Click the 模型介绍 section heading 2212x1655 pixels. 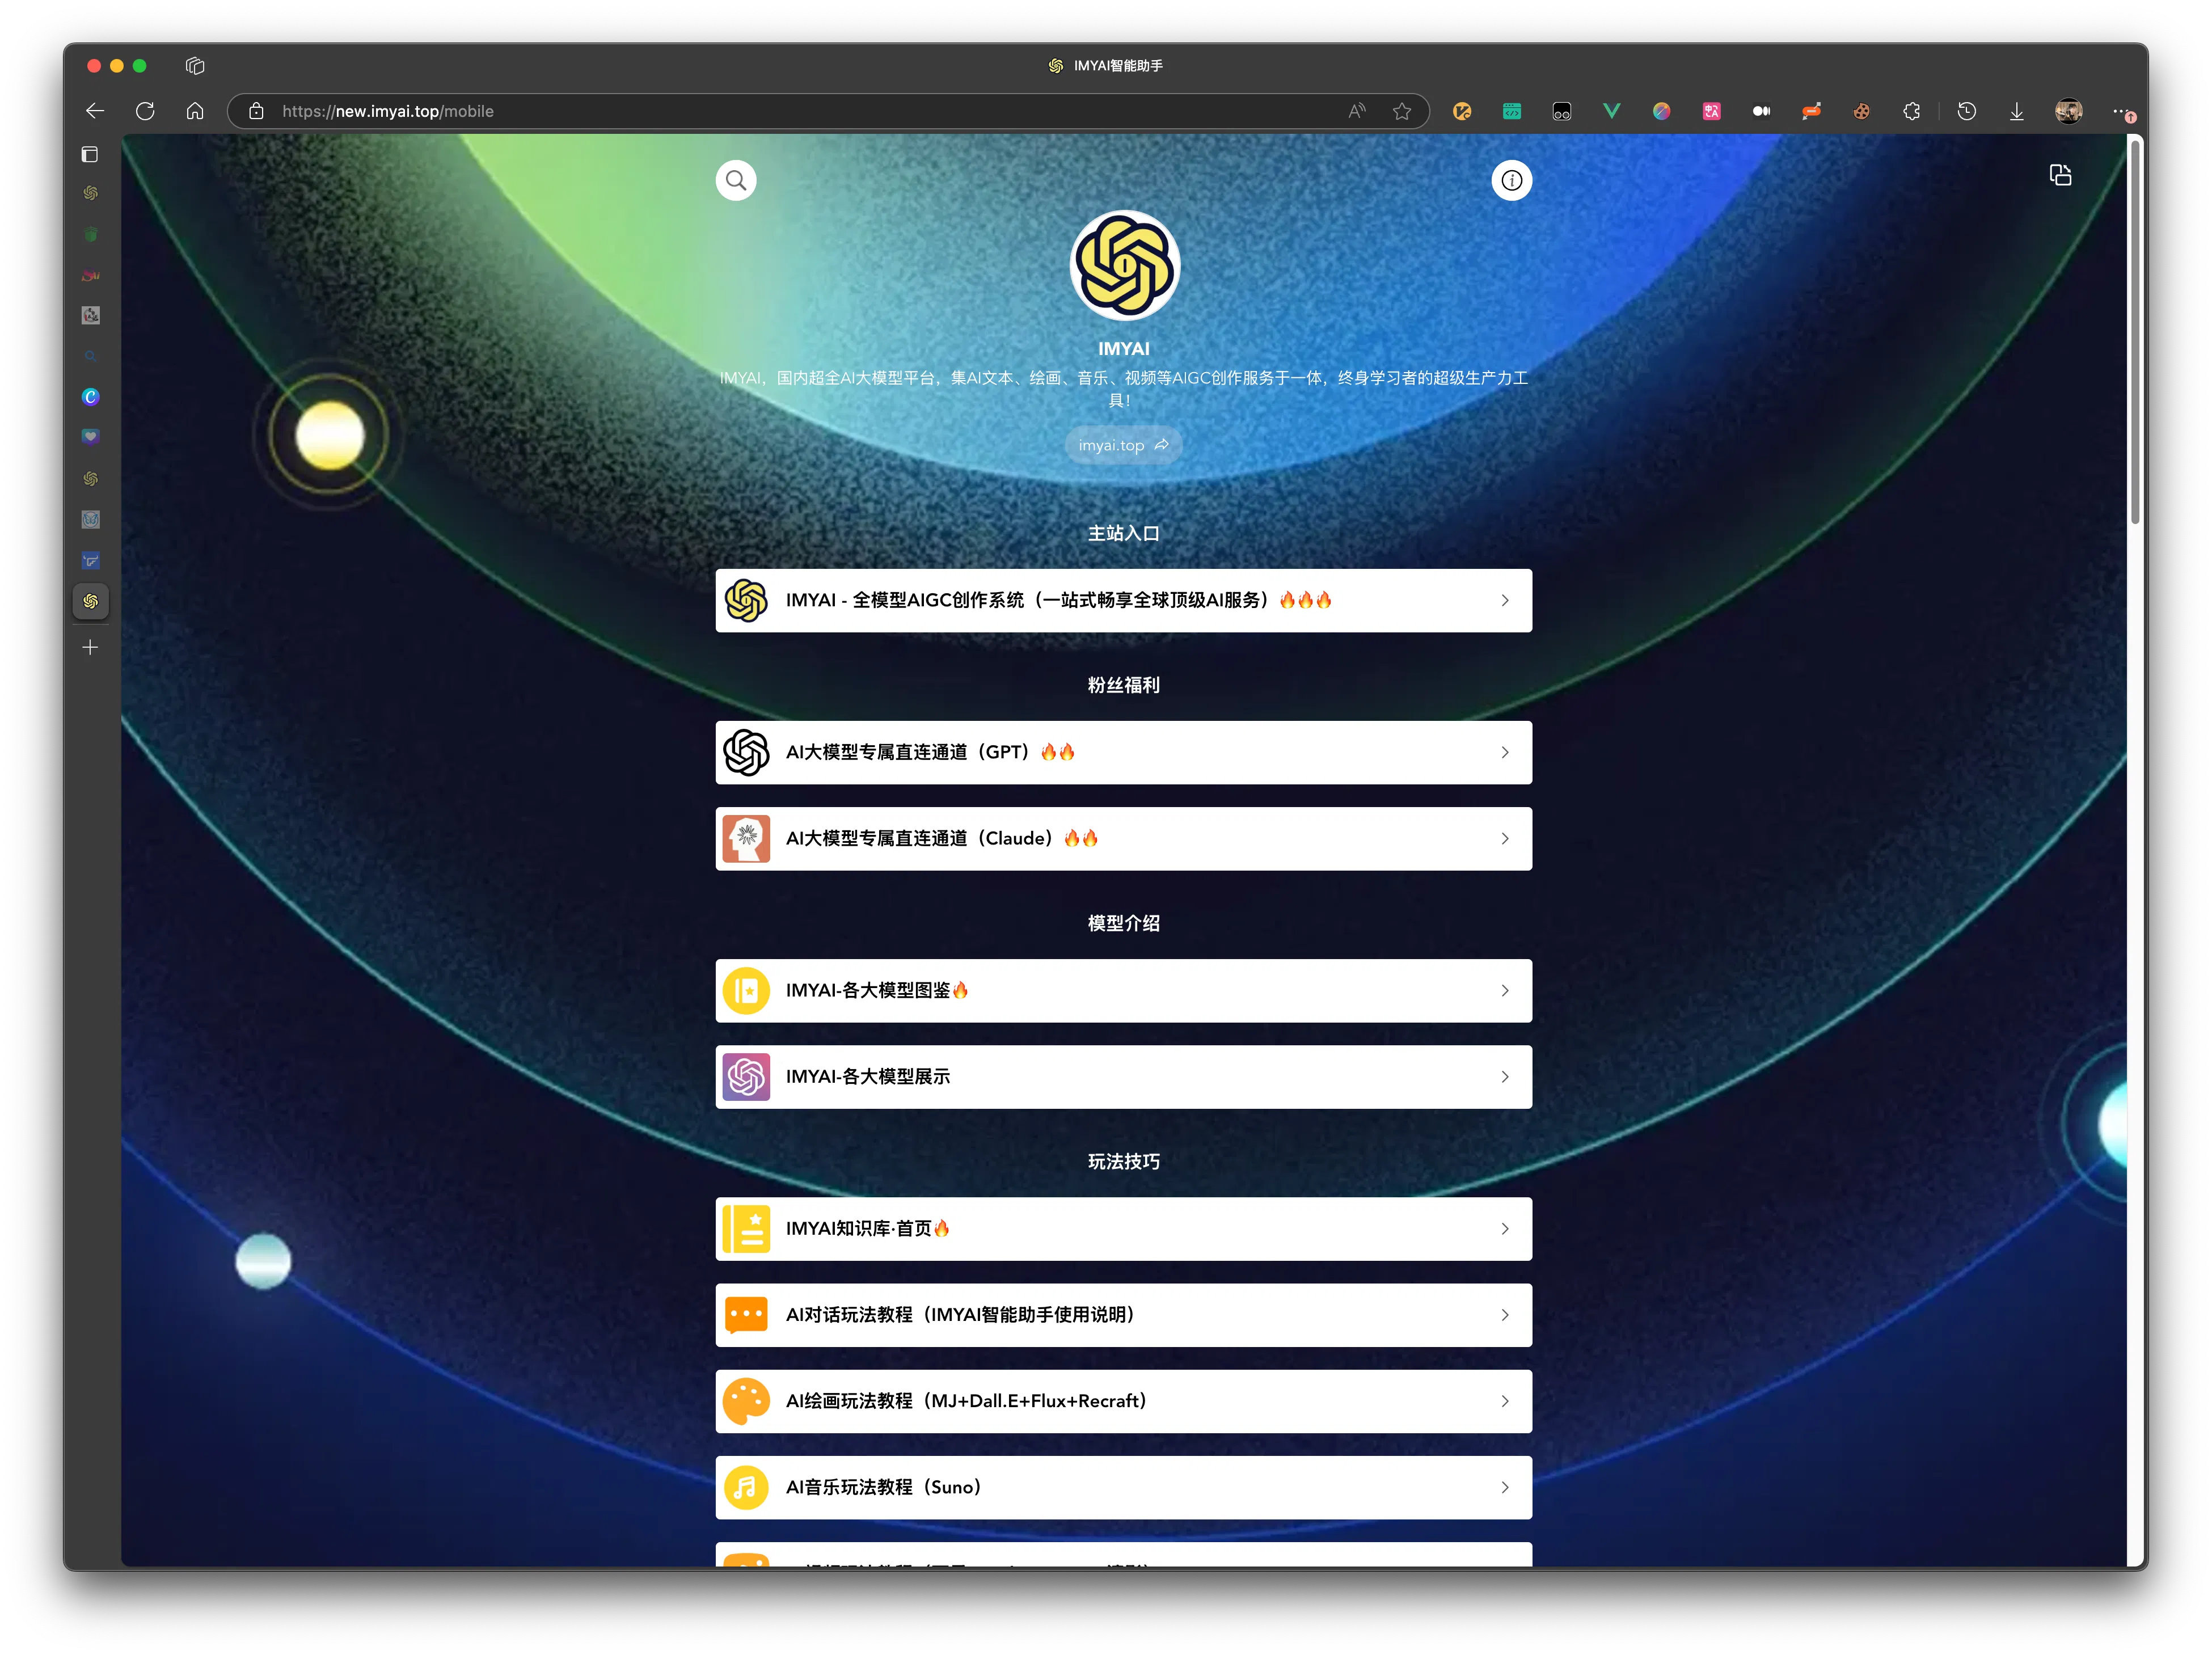pyautogui.click(x=1123, y=924)
